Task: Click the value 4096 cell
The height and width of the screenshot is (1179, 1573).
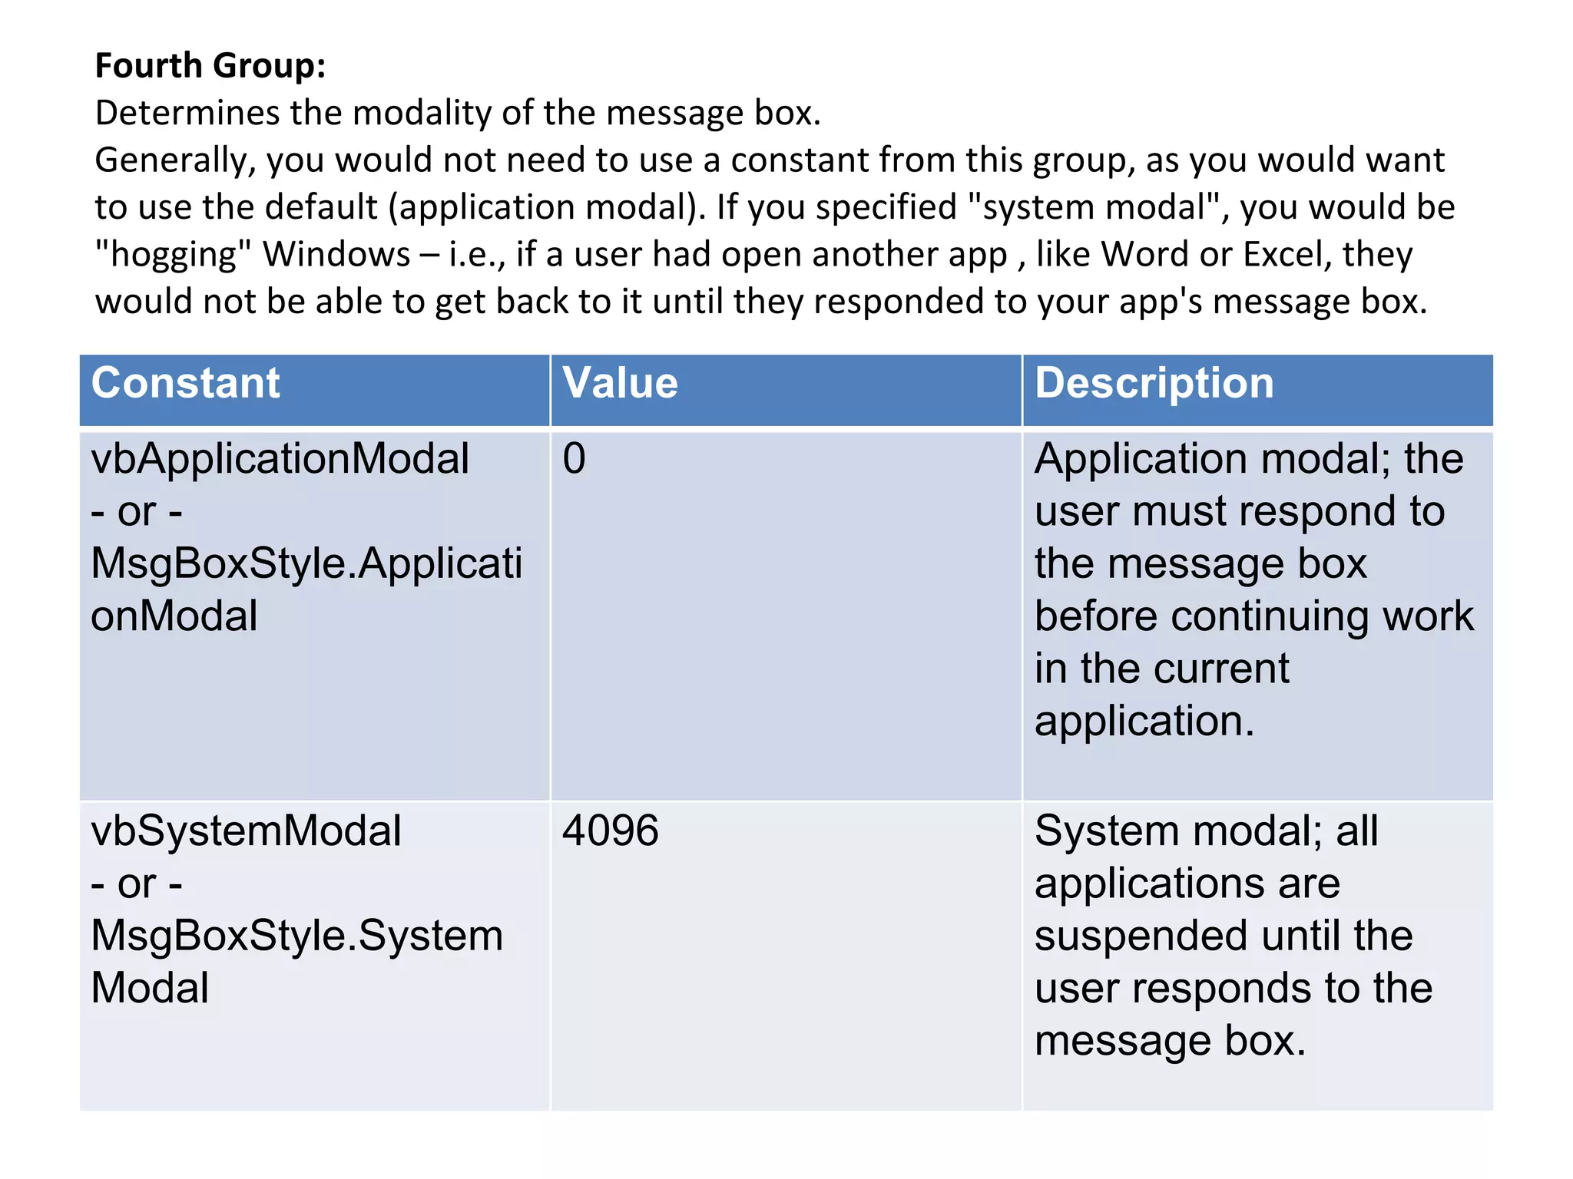Action: 610,831
